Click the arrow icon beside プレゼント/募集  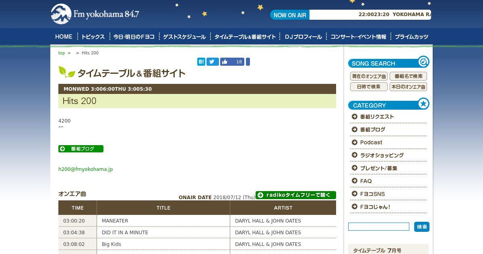355,168
